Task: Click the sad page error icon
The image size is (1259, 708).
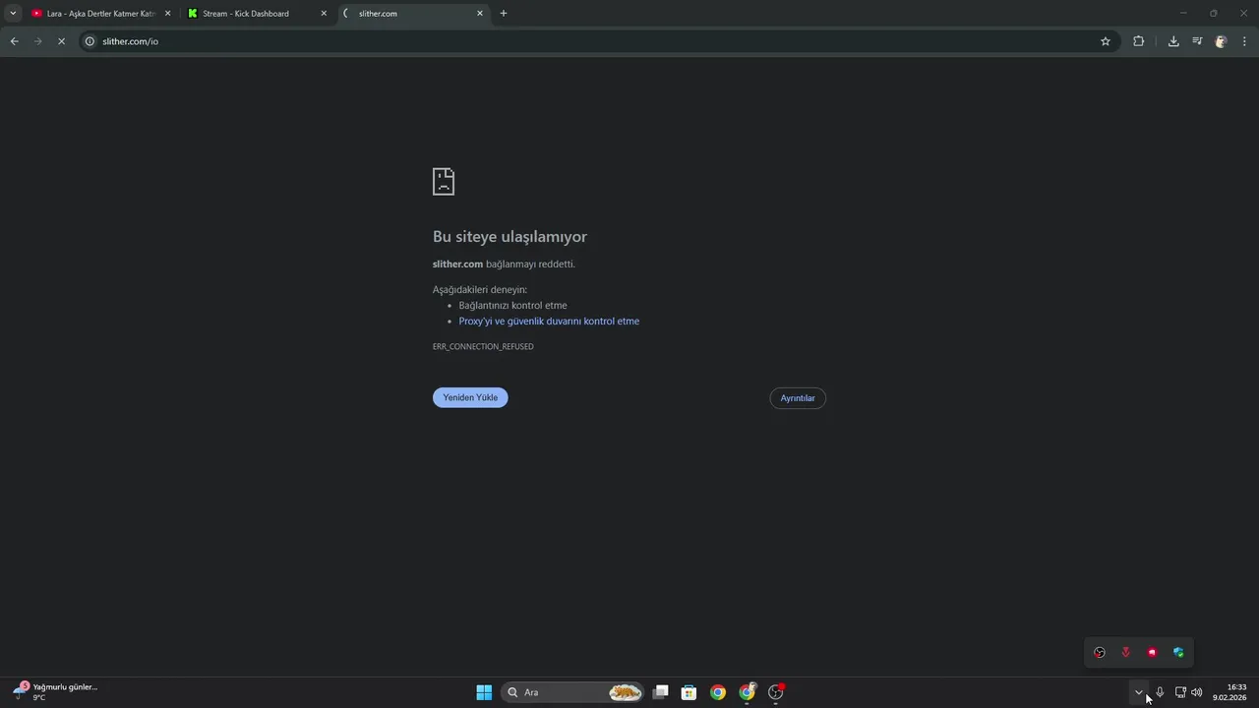Action: tap(444, 181)
